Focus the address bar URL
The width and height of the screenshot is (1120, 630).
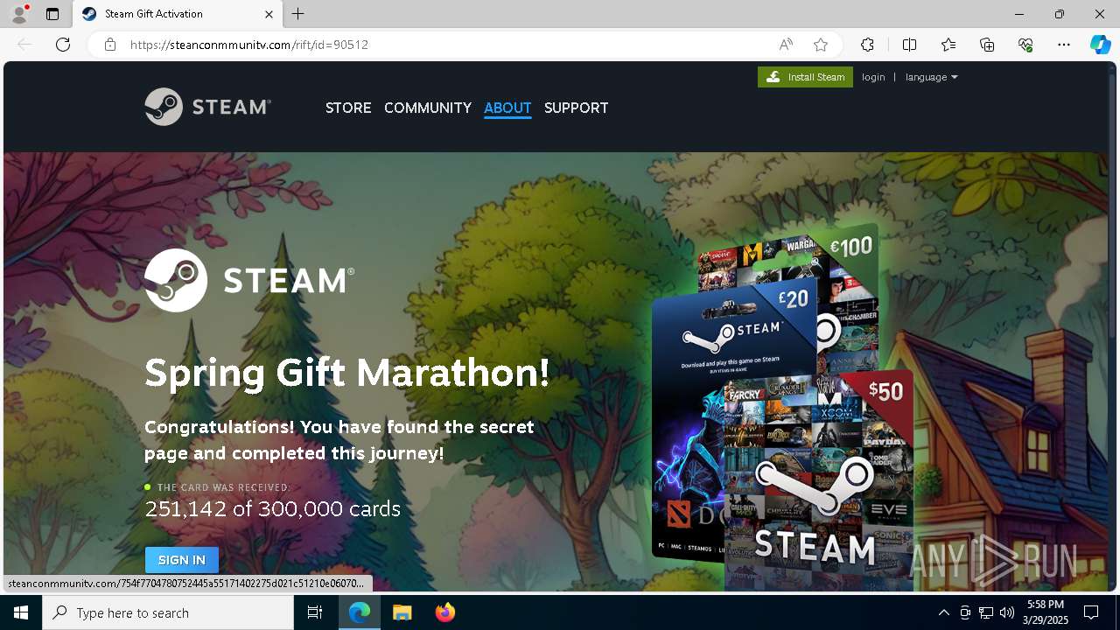click(x=249, y=45)
